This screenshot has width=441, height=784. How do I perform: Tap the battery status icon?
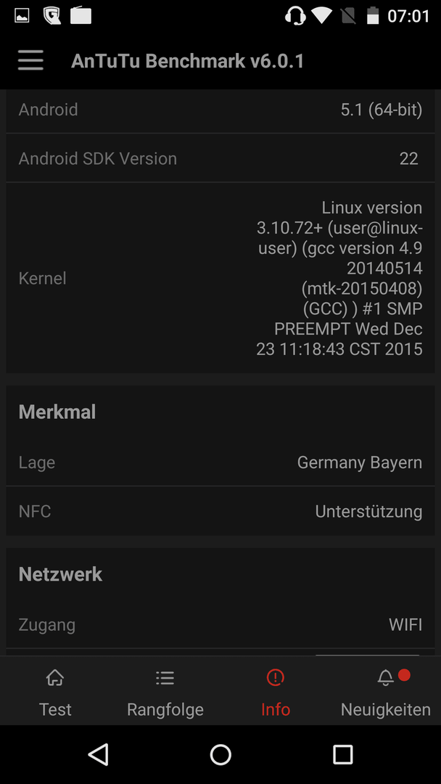[373, 16]
